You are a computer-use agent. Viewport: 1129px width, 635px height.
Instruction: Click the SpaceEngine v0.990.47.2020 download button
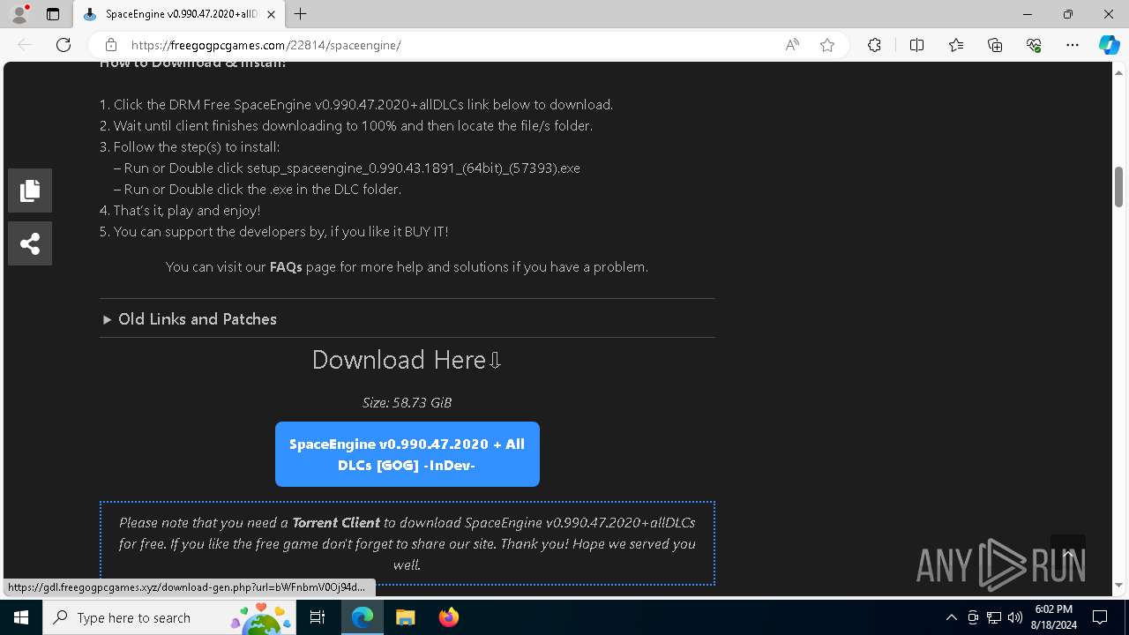coord(407,454)
